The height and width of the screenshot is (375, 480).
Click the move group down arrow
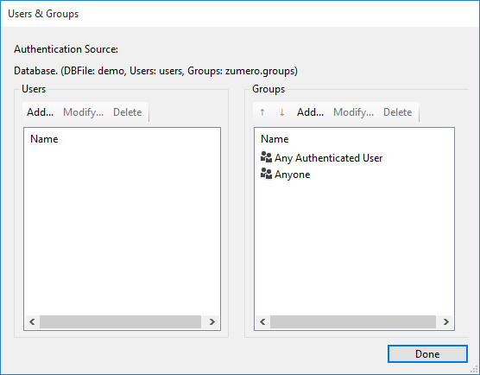(282, 112)
